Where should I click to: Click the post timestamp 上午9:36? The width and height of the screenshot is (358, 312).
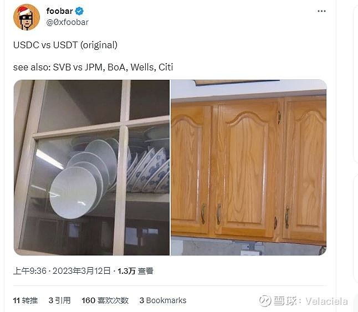pyautogui.click(x=30, y=271)
